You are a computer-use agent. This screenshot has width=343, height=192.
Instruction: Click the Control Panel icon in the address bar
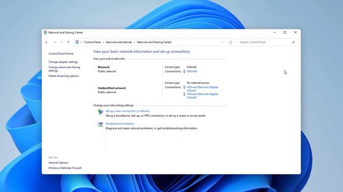(x=77, y=42)
